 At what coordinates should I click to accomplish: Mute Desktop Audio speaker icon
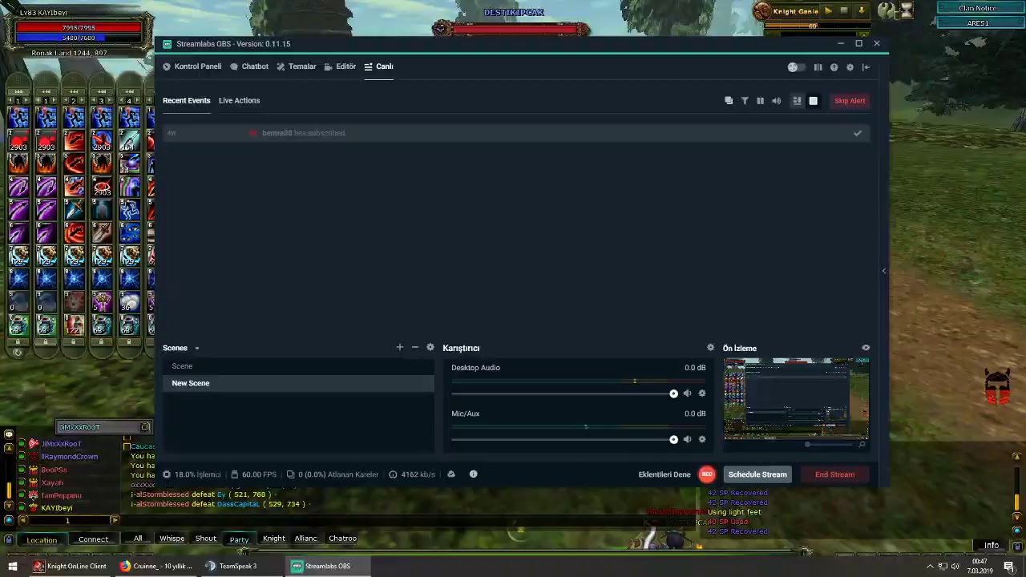click(687, 393)
